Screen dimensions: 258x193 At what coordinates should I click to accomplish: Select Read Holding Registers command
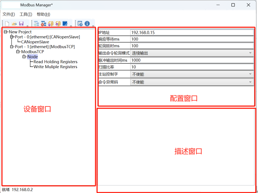(x=55, y=62)
